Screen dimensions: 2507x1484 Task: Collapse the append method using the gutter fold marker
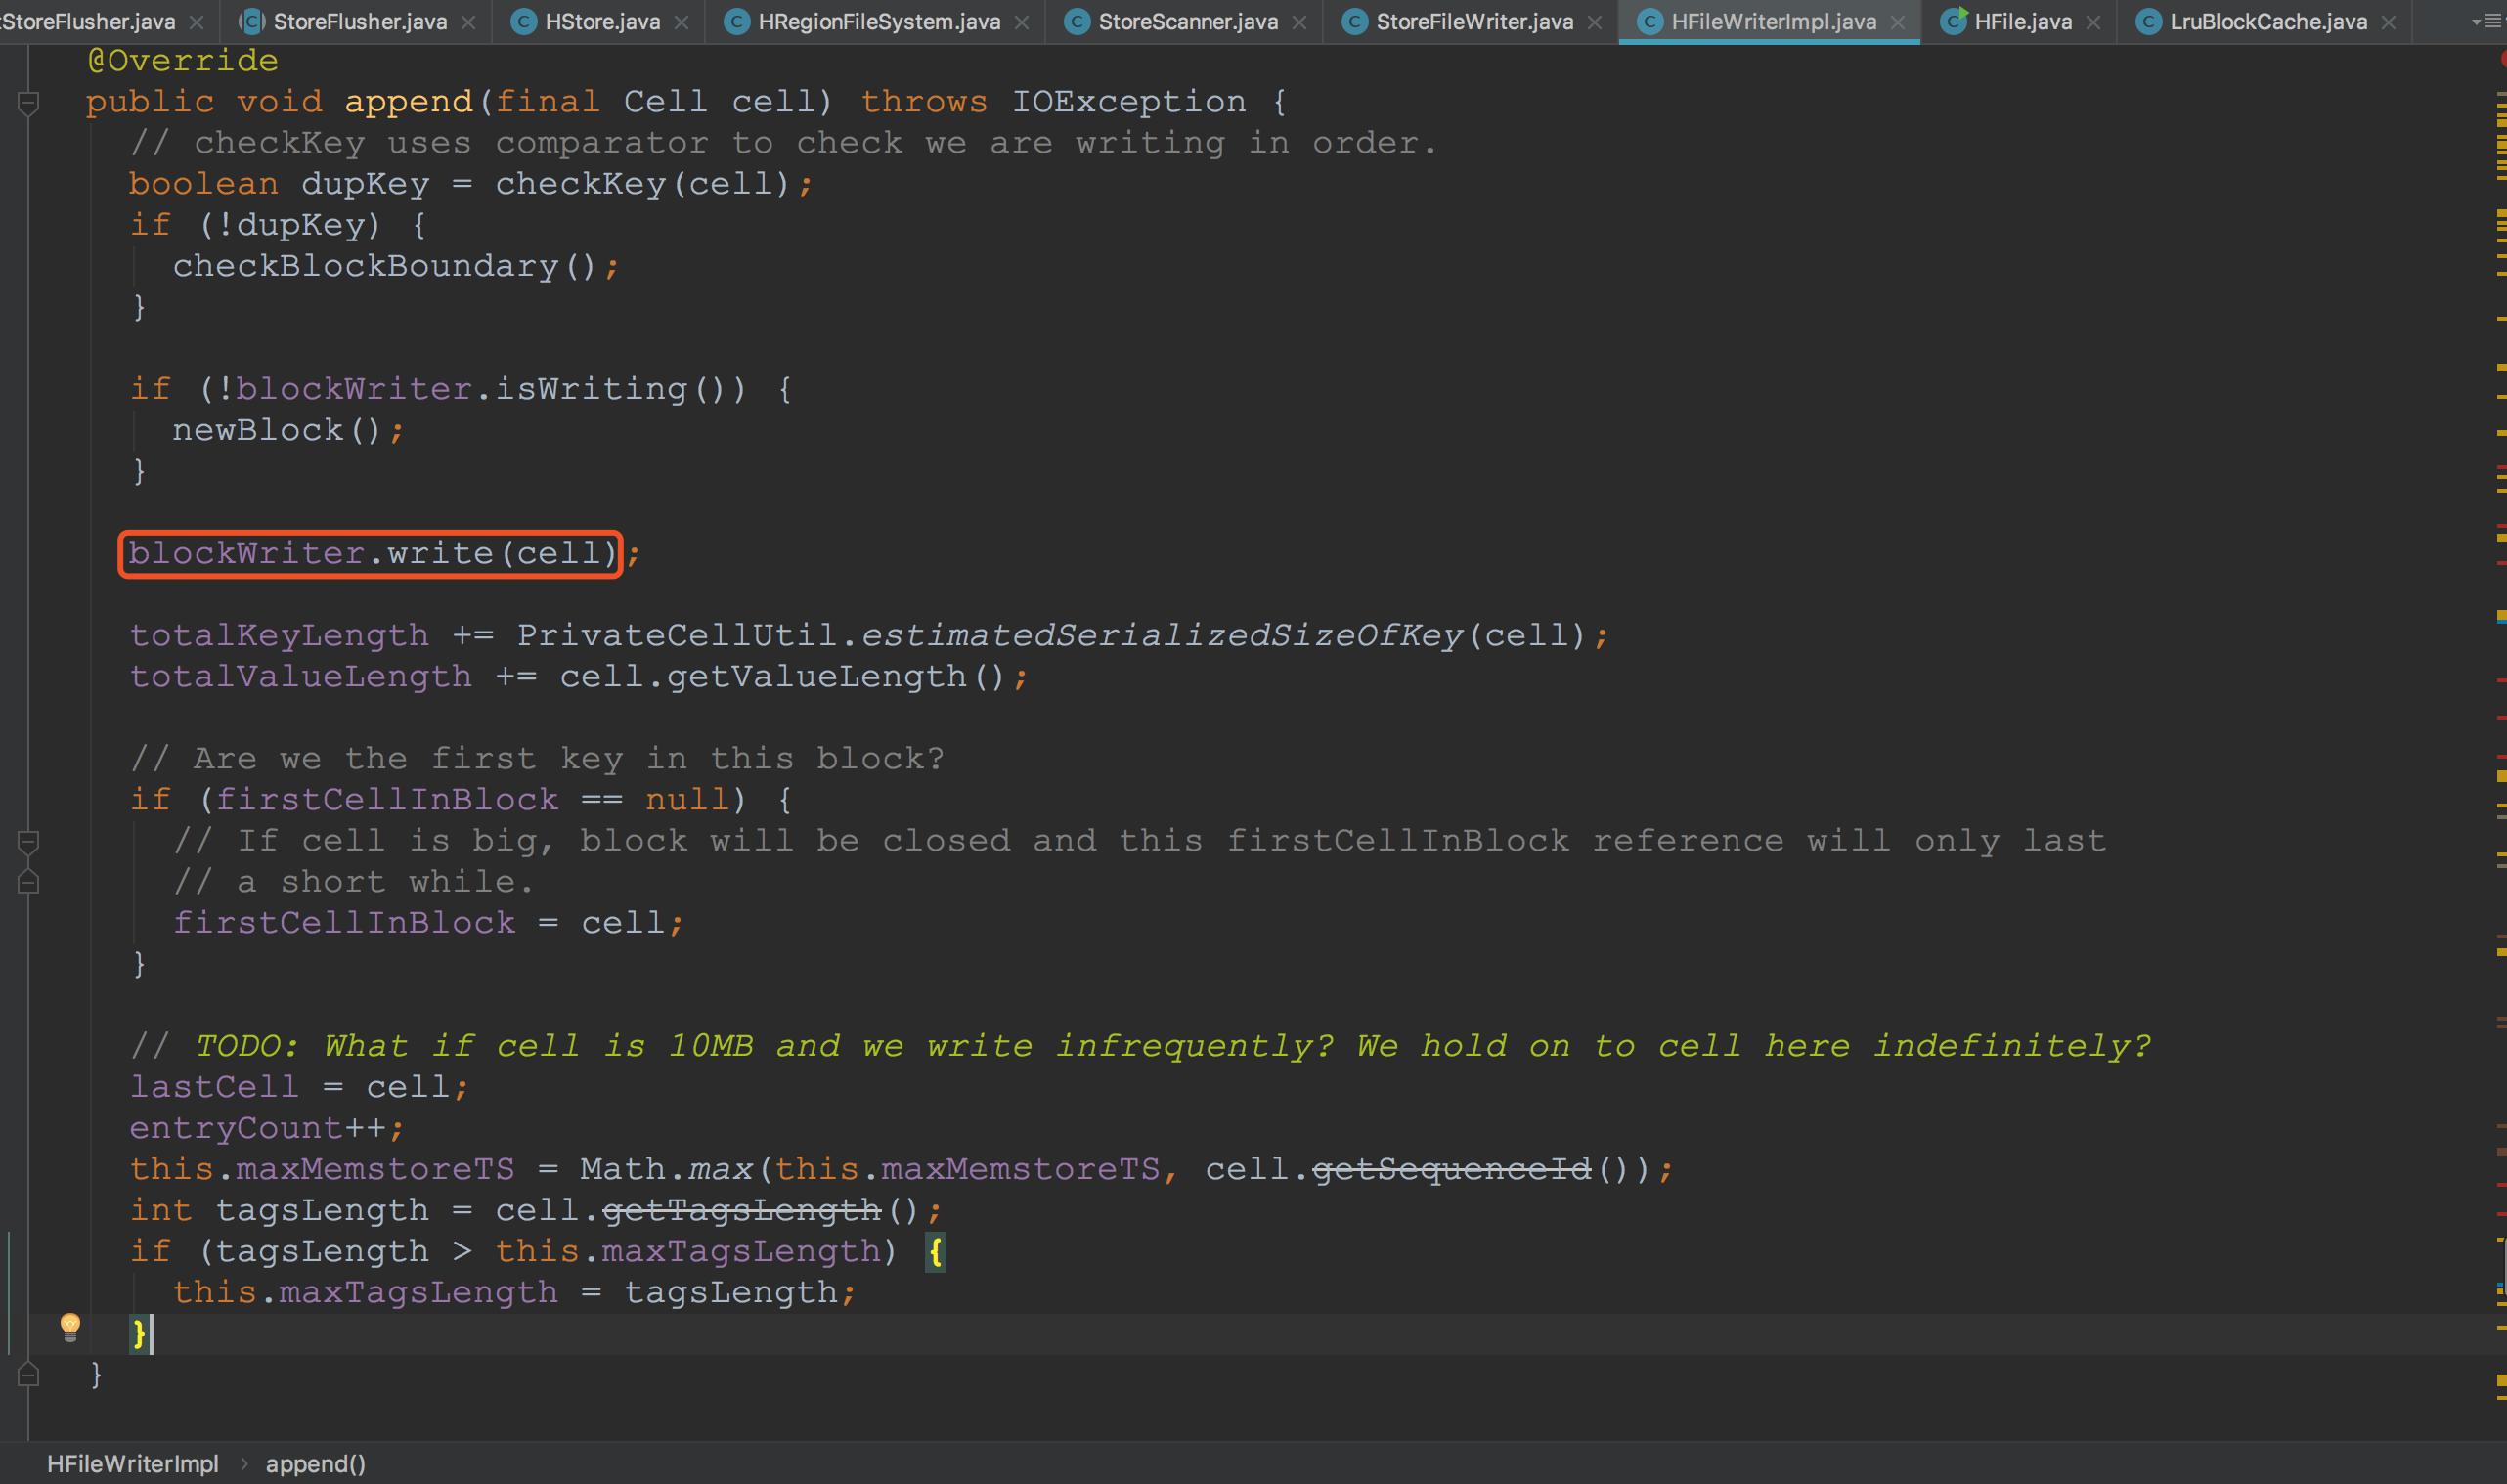coord(28,102)
